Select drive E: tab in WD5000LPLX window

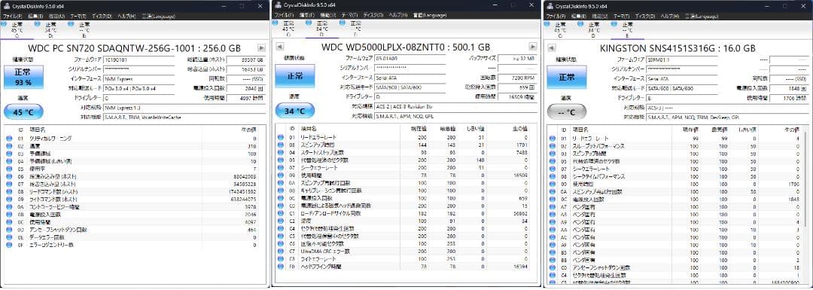click(355, 29)
